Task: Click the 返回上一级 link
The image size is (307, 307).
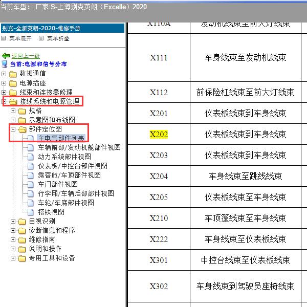Action: [x=26, y=56]
